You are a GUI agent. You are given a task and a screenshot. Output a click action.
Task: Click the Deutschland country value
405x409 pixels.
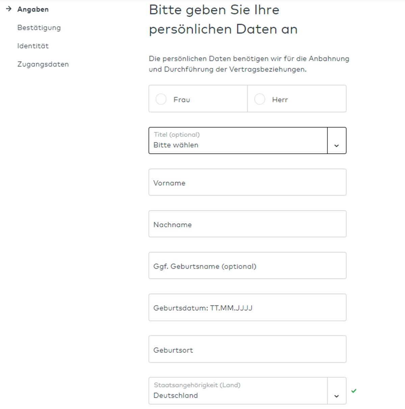(175, 395)
